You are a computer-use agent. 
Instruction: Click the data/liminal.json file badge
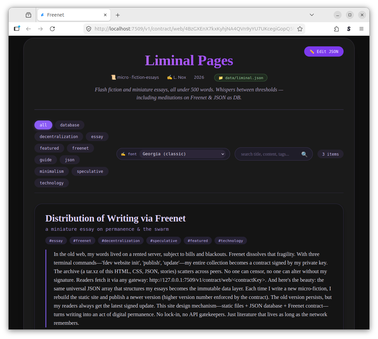tap(241, 78)
